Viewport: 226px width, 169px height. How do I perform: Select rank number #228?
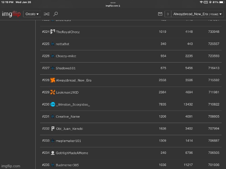point(46,80)
